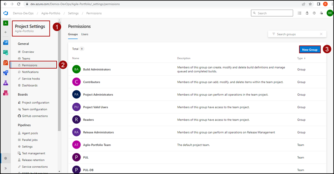Open the Azure DevOps home logo
This screenshot has width=334, height=174.
[x=5, y=13]
